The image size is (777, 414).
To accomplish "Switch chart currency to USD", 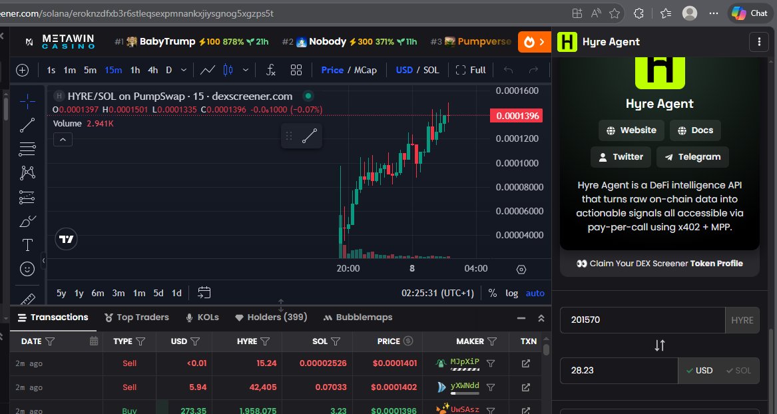I will click(404, 70).
